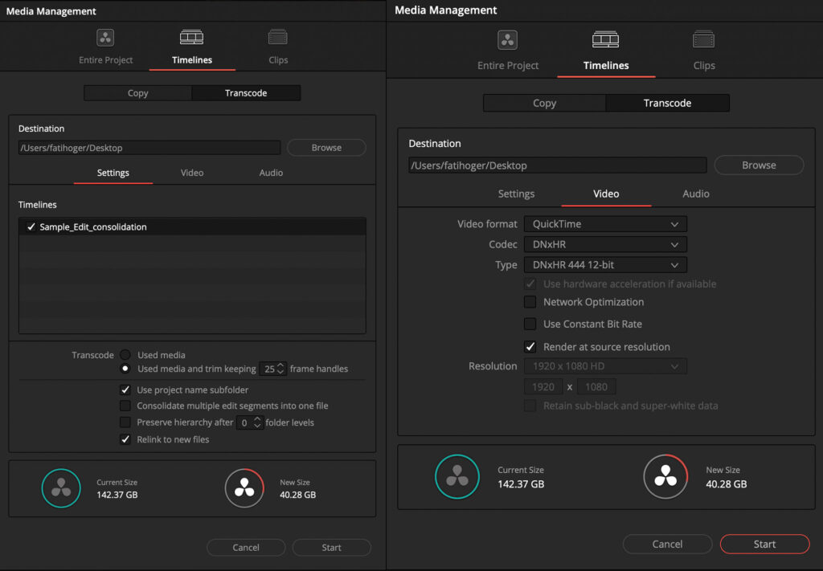
Task: Open Audio sub-tab in right window
Action: 696,194
